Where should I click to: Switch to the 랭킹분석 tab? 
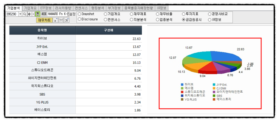98,8
